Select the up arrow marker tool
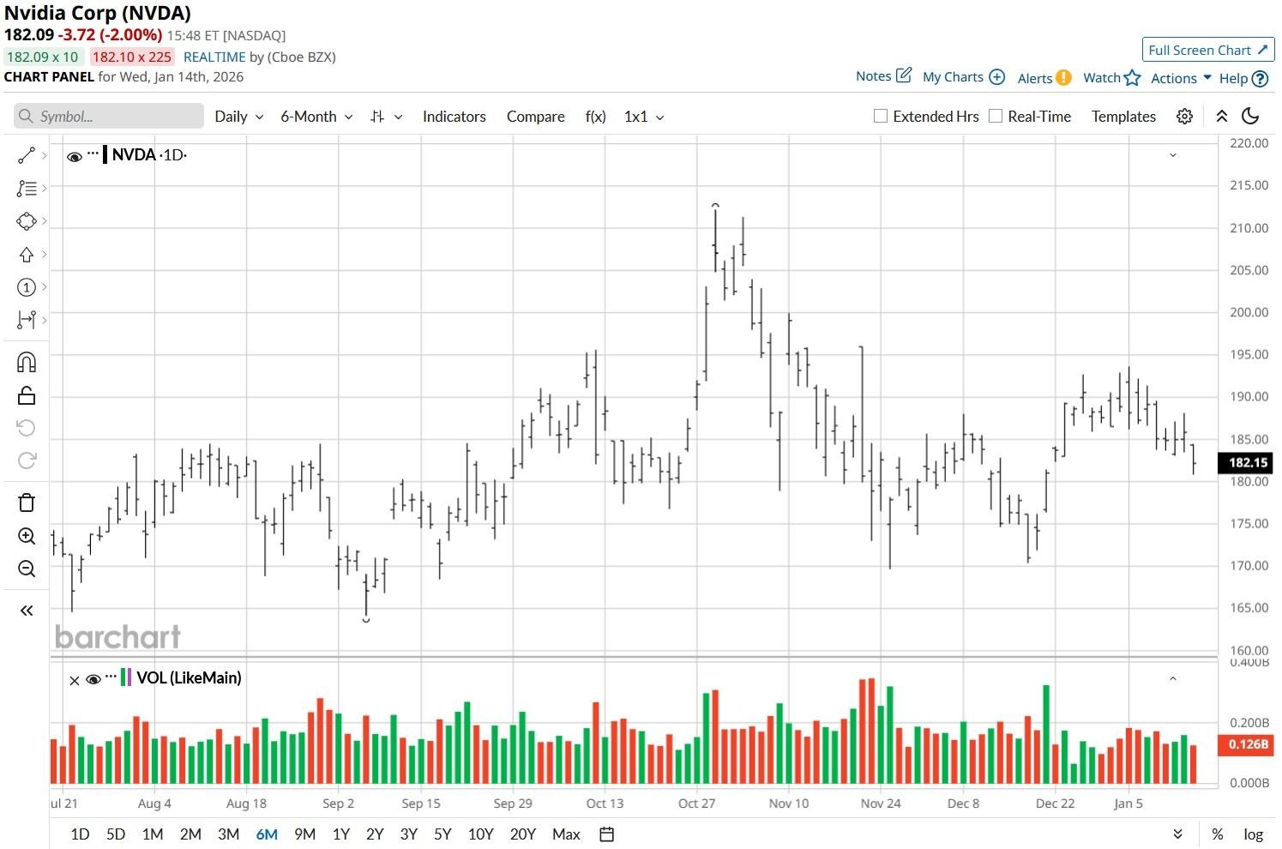Viewport: 1282px width, 849px height. 27,255
